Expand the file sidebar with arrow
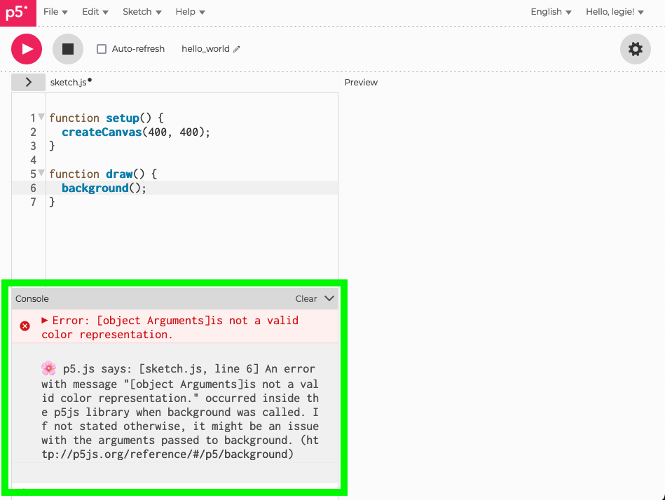 pyautogui.click(x=28, y=82)
